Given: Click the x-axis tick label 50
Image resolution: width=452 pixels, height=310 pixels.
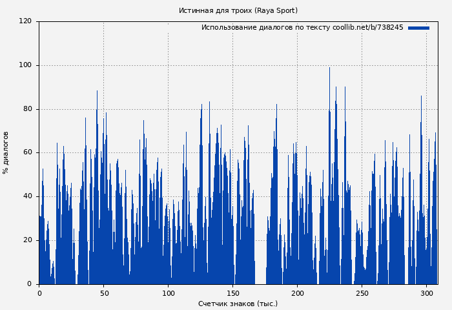Looking at the screenshot, I should pyautogui.click(x=103, y=293).
